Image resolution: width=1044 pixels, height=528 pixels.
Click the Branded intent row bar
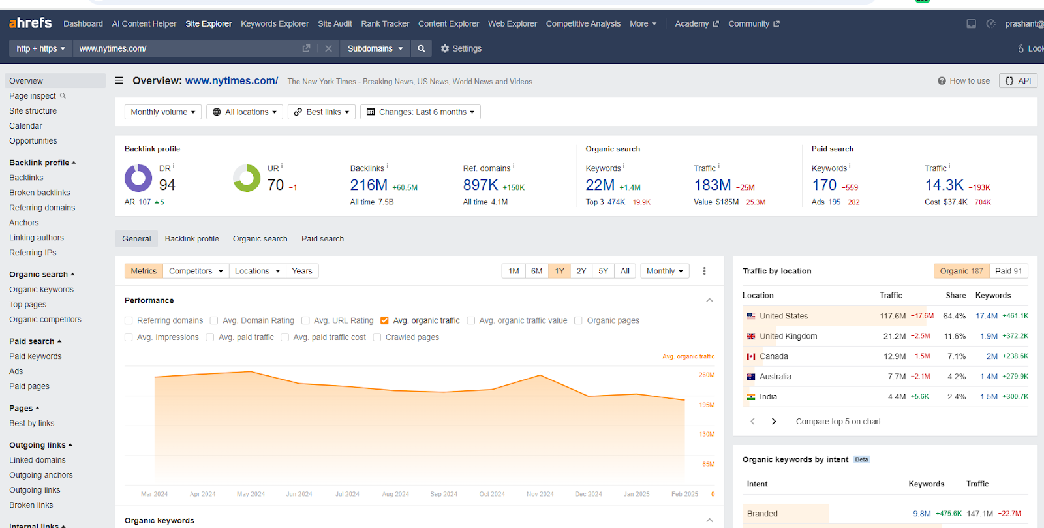pos(786,514)
